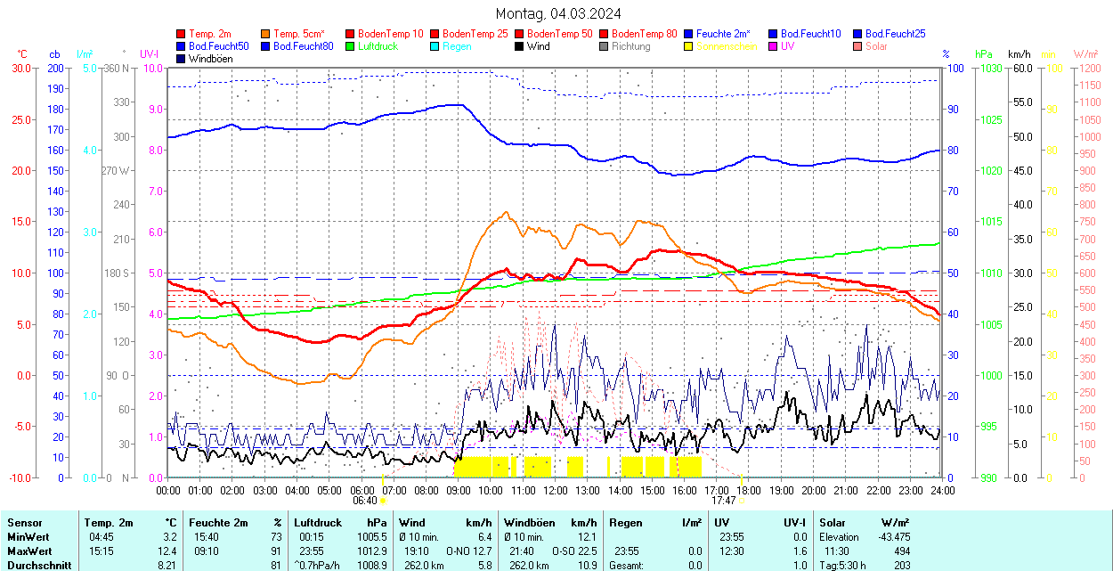Click the 'Durchschnitt' row label
The width and height of the screenshot is (1113, 571).
tap(38, 566)
